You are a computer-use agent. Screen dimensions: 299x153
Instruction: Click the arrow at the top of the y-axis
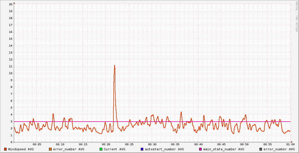click(x=14, y=3)
